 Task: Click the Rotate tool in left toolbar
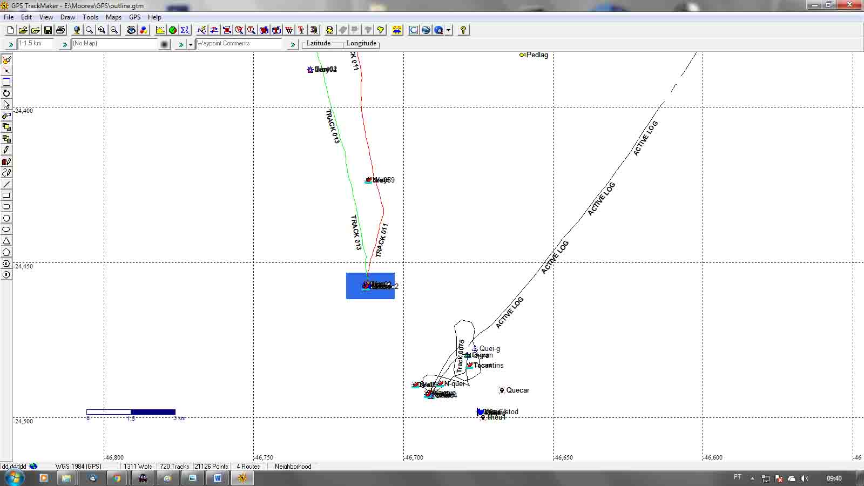click(6, 93)
